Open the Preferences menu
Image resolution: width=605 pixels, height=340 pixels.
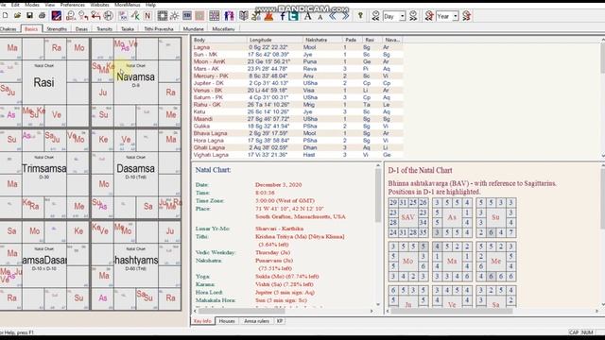pyautogui.click(x=73, y=5)
